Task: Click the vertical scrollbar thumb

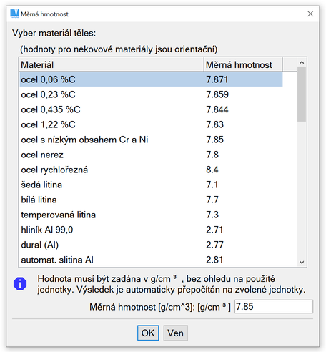Action: click(302, 94)
